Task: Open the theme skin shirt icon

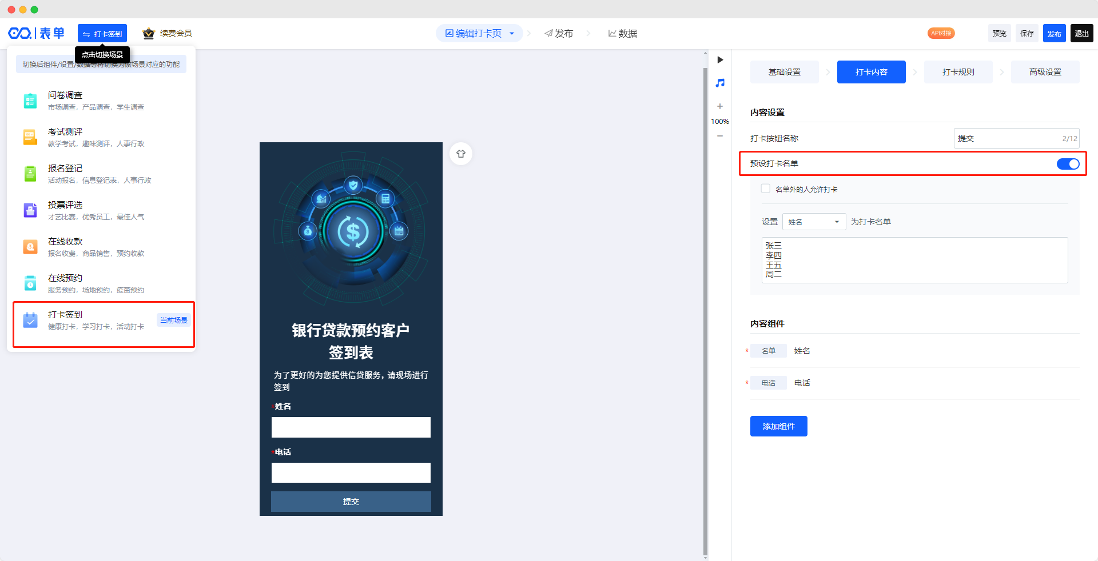Action: point(461,154)
